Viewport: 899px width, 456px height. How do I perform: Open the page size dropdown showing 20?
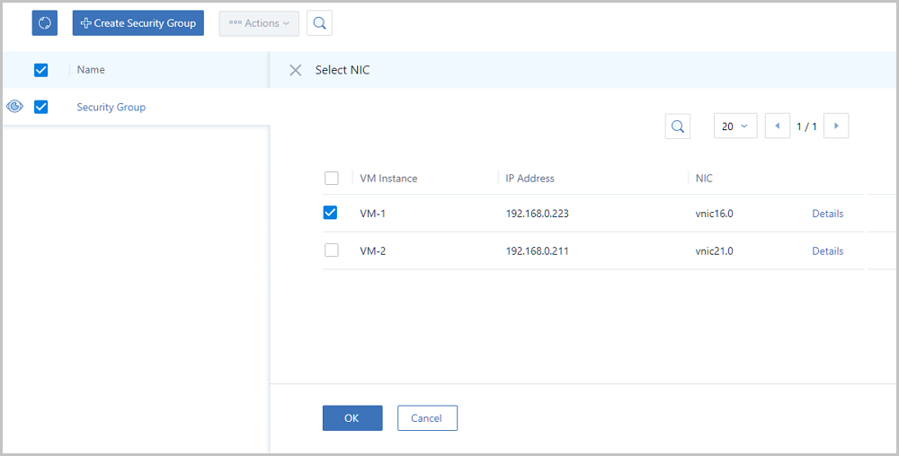point(735,126)
